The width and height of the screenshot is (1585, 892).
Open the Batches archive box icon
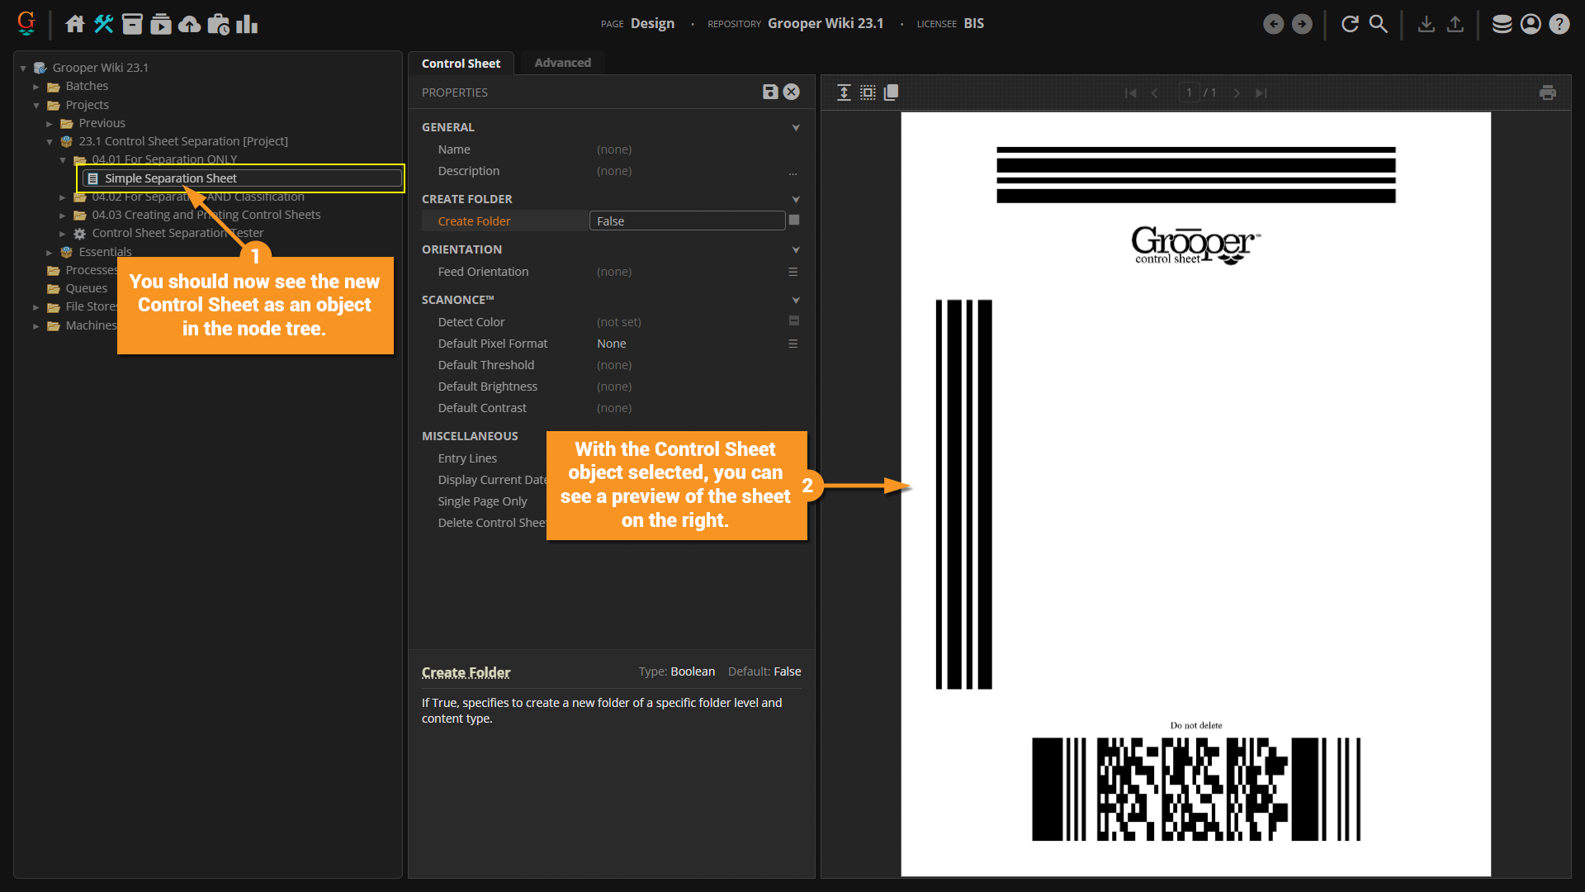click(x=132, y=24)
